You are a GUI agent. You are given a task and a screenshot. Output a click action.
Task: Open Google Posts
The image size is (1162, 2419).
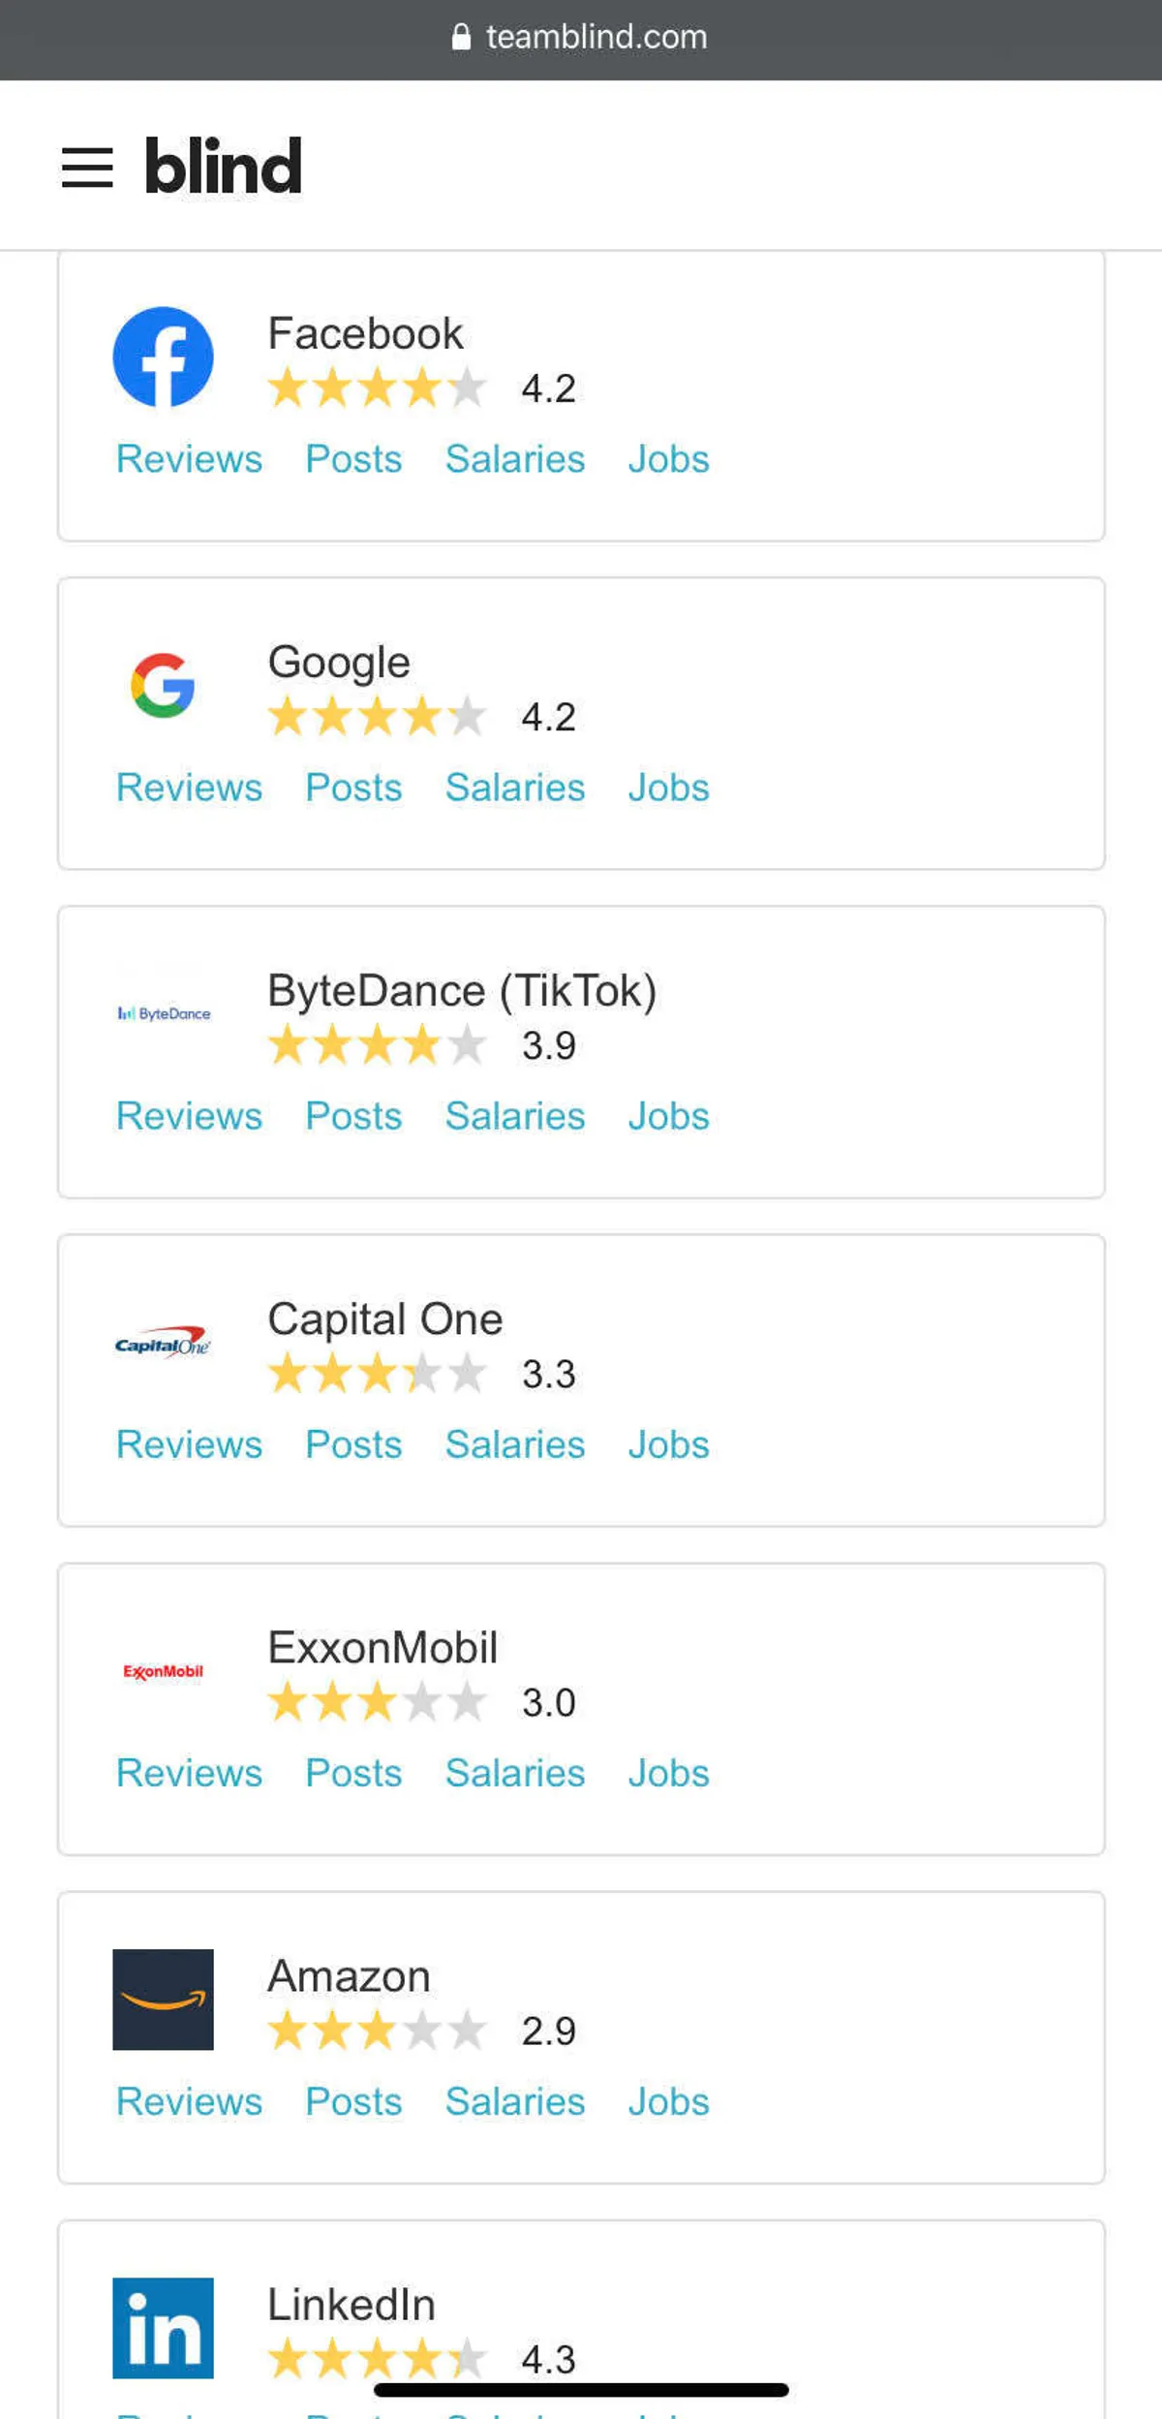click(353, 788)
